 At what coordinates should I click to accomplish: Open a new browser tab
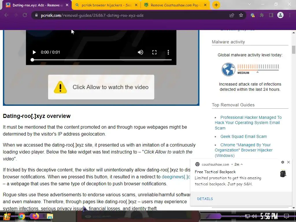pyautogui.click(x=216, y=5)
